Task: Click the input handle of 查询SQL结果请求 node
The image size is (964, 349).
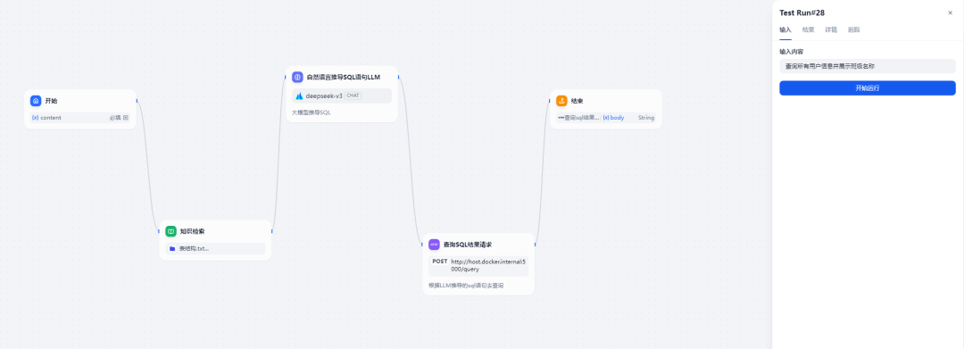Action: tap(422, 245)
